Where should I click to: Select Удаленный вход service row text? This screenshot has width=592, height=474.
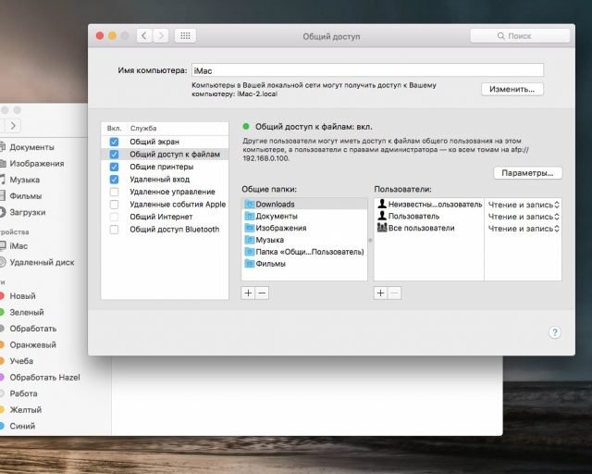[x=160, y=180]
